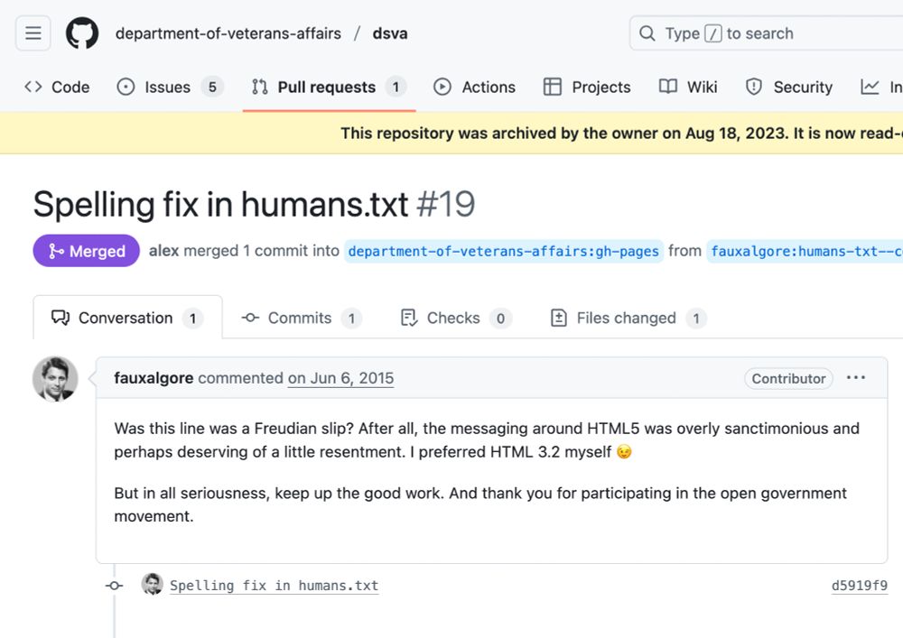The height and width of the screenshot is (638, 903).
Task: Open the hamburger navigation menu
Action: point(33,33)
